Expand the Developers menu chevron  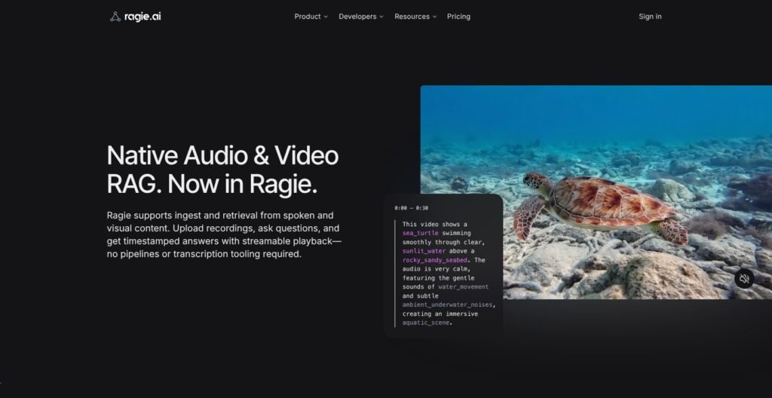click(381, 17)
